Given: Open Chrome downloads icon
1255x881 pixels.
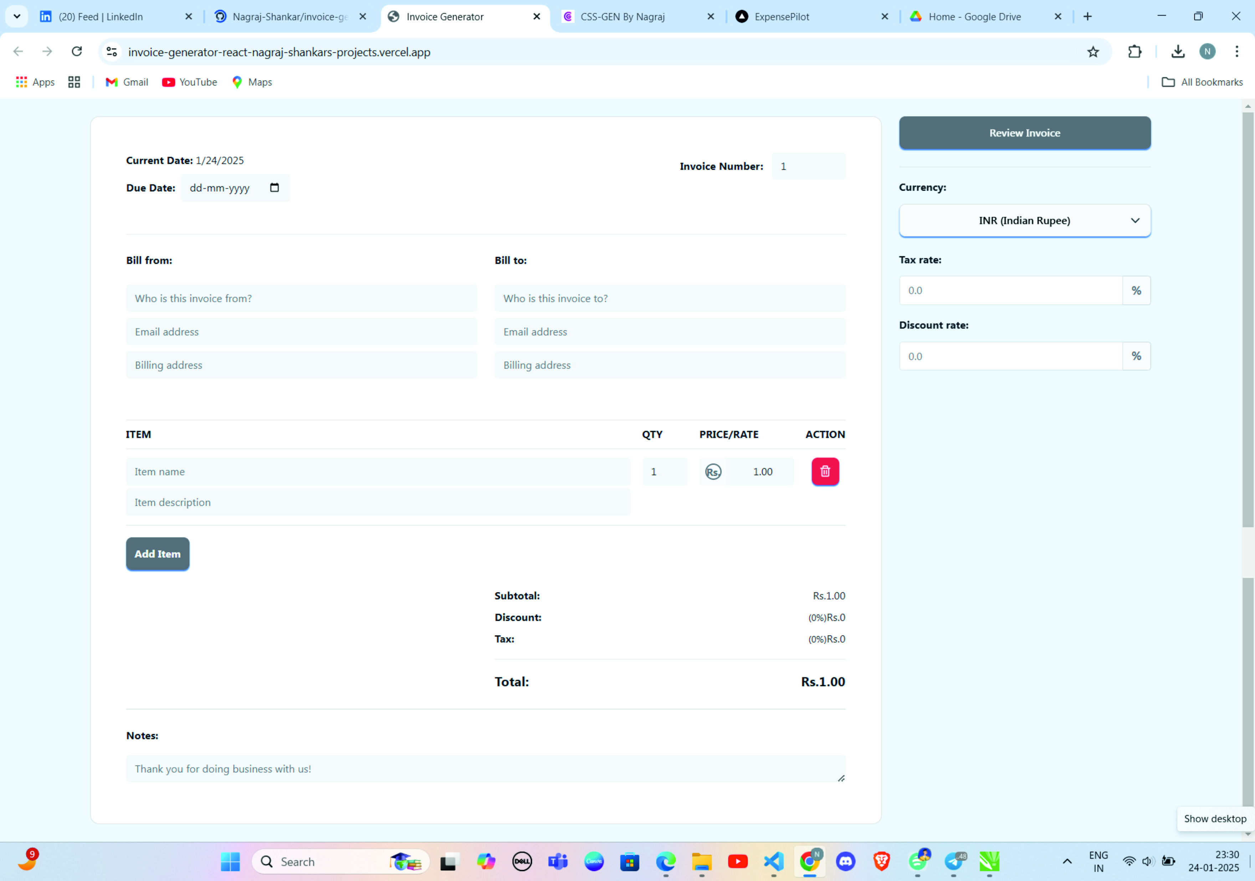Looking at the screenshot, I should click(x=1178, y=52).
